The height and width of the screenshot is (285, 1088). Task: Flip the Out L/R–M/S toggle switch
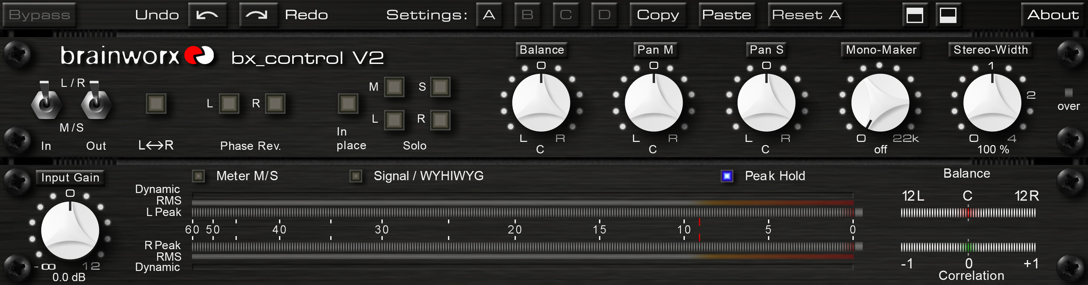coord(96,100)
